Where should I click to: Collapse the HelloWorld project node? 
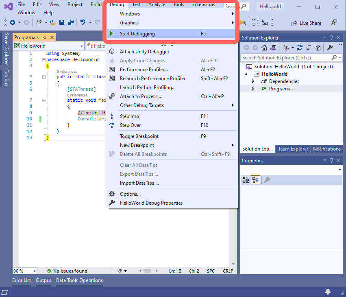246,74
